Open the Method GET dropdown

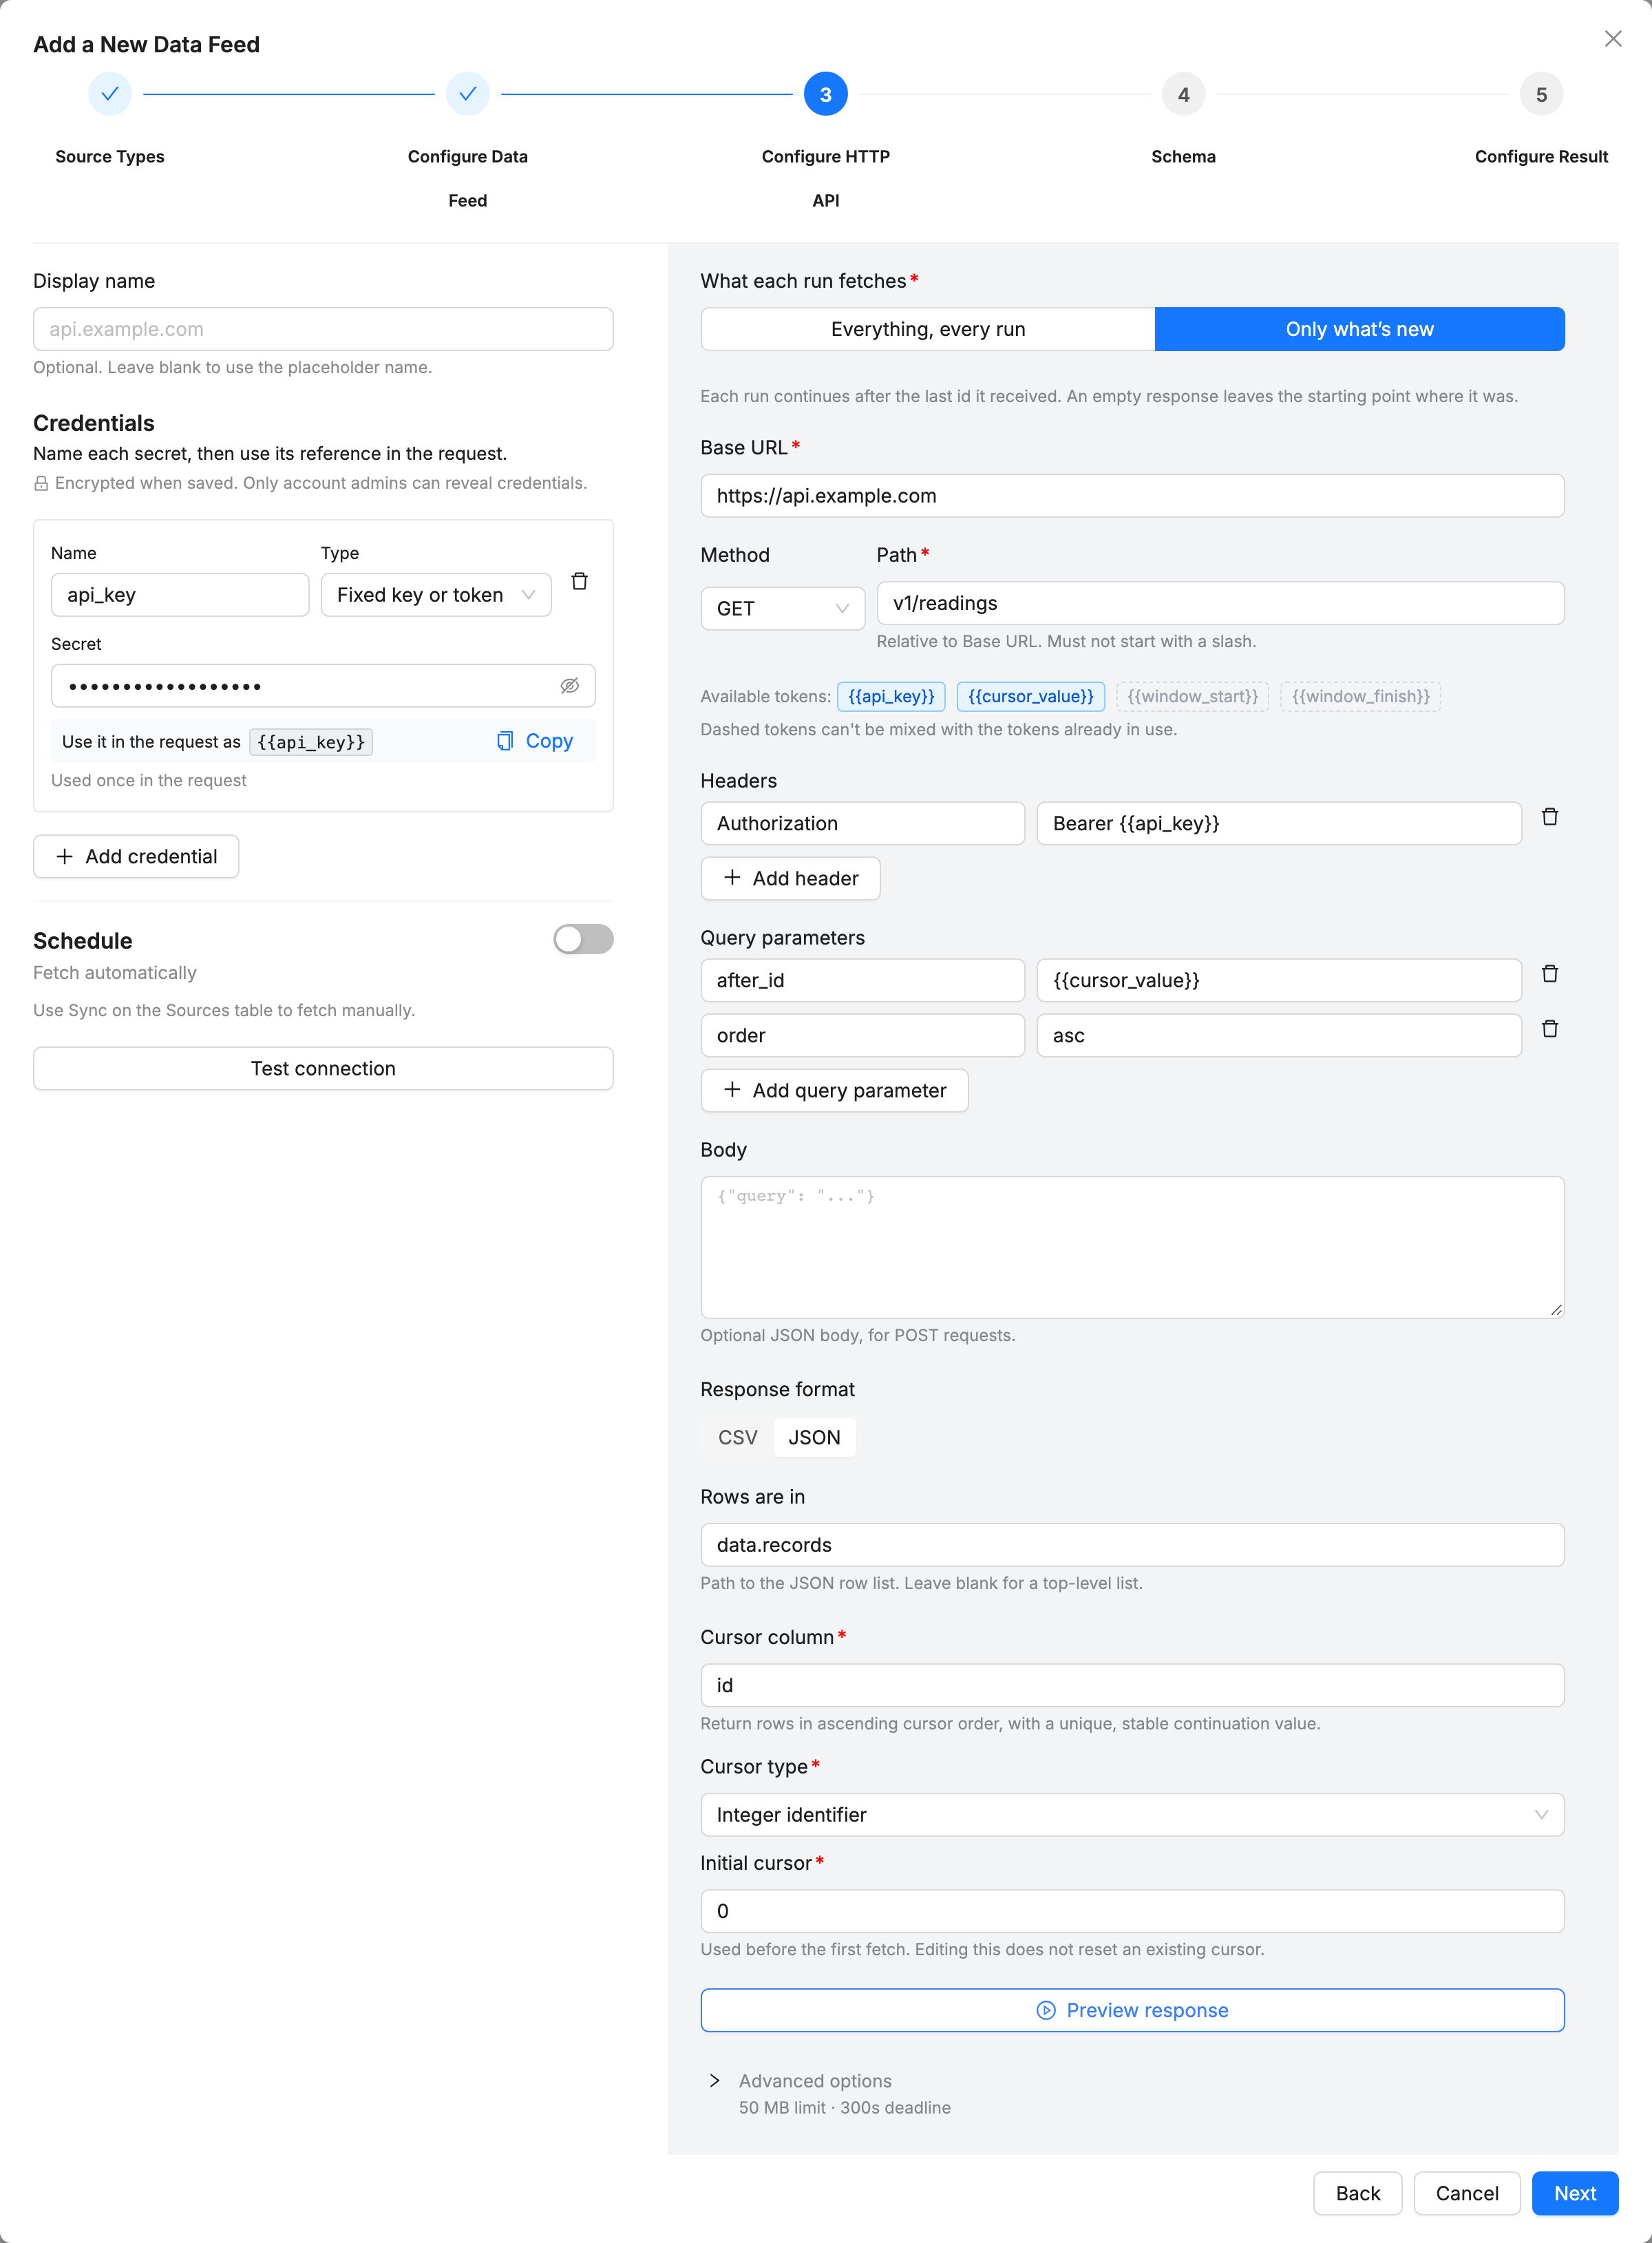click(783, 608)
